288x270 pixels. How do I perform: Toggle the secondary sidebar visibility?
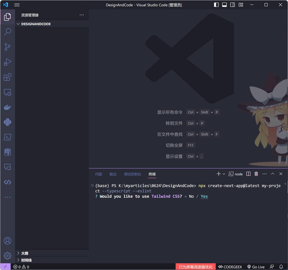[233, 5]
